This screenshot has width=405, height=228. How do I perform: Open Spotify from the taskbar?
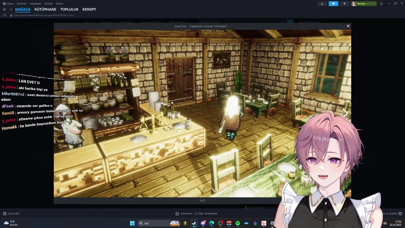[x=238, y=223]
